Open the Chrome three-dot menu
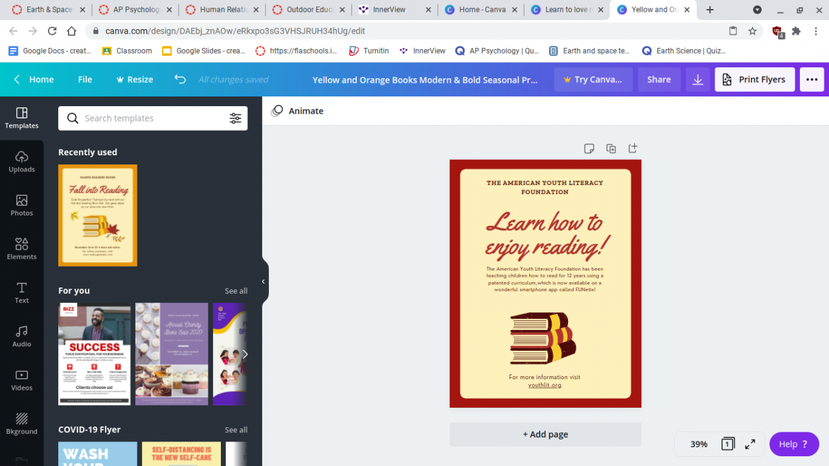 pyautogui.click(x=817, y=31)
